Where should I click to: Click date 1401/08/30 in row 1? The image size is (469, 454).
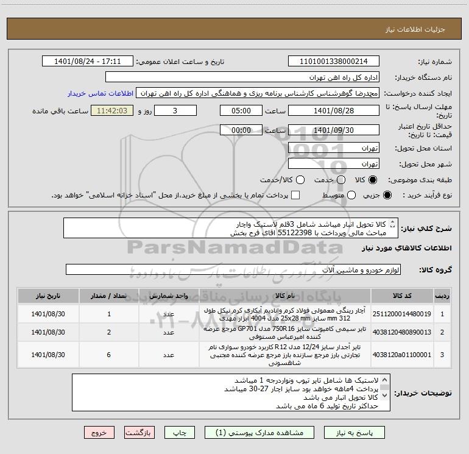[48, 314]
